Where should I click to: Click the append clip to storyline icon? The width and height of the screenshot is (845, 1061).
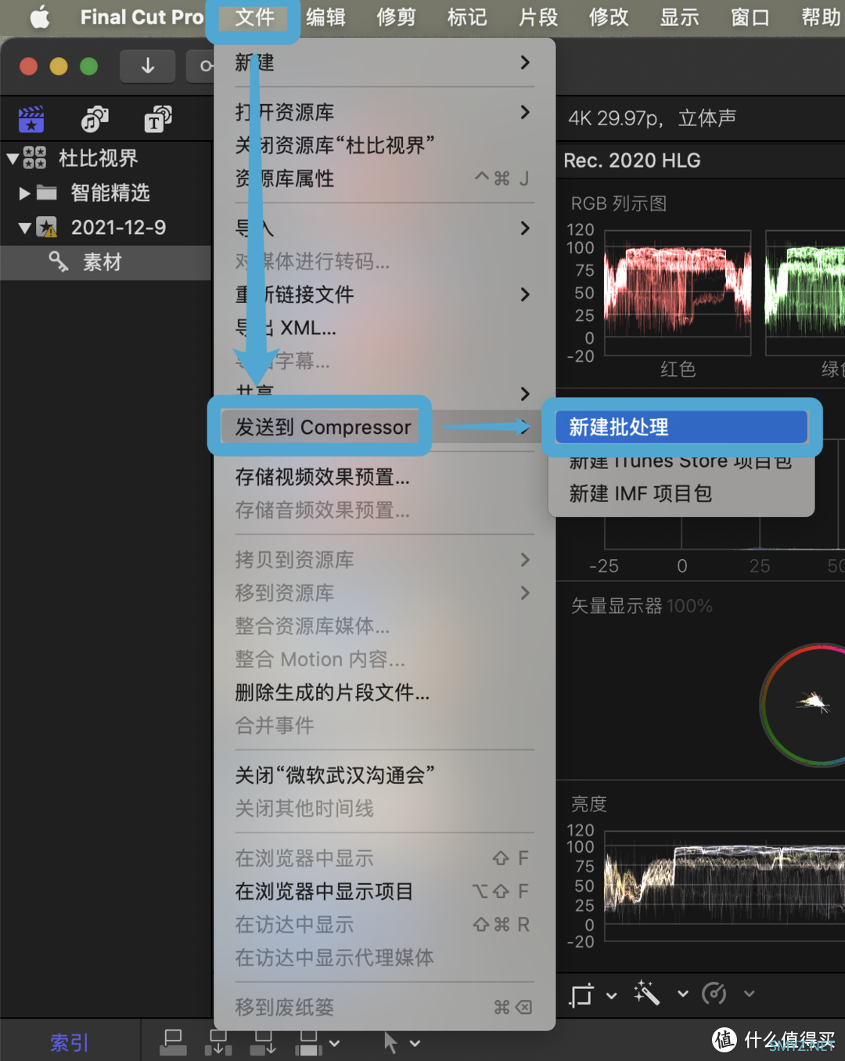[263, 1042]
